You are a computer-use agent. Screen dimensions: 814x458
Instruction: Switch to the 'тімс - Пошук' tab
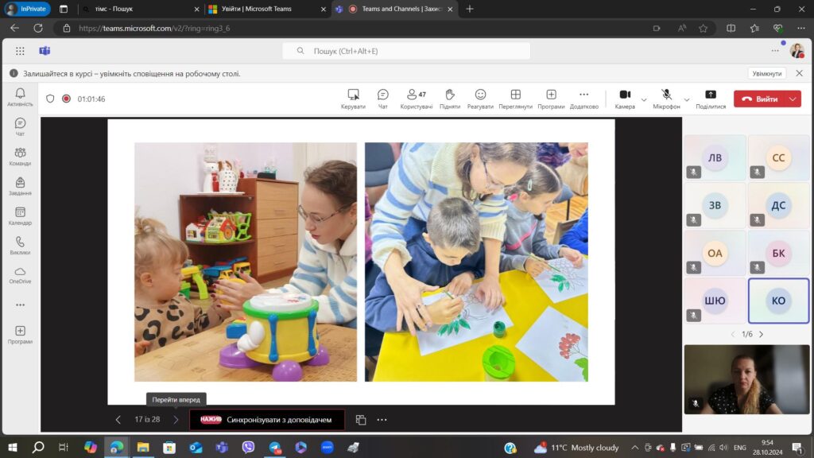[x=140, y=9]
